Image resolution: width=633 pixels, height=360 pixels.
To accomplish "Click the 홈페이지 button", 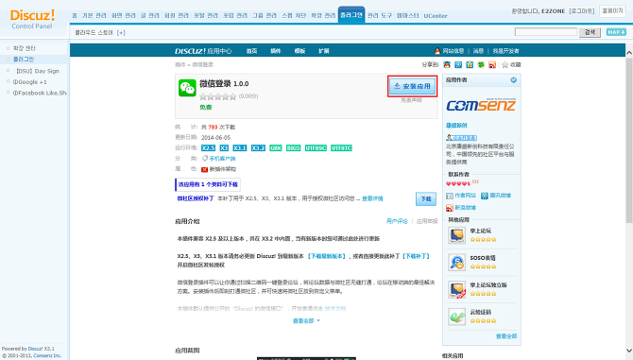I will (612, 11).
